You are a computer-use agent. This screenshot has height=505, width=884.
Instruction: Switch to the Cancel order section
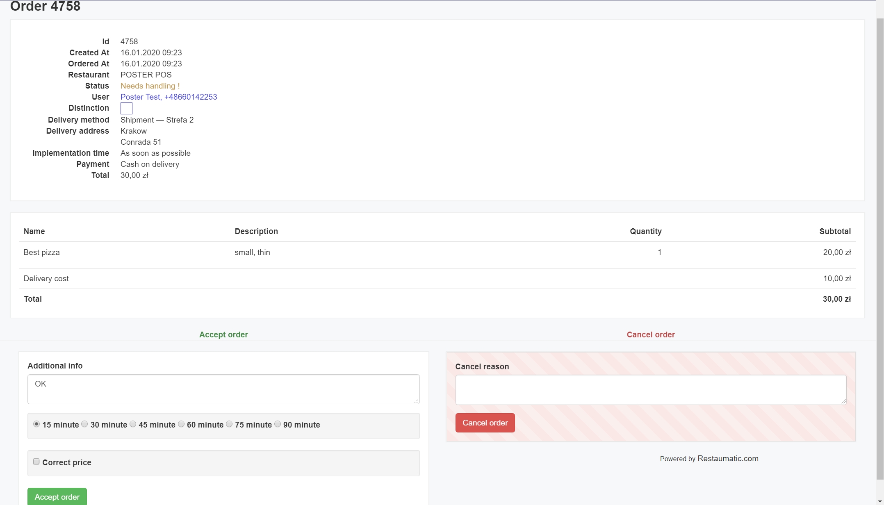650,334
